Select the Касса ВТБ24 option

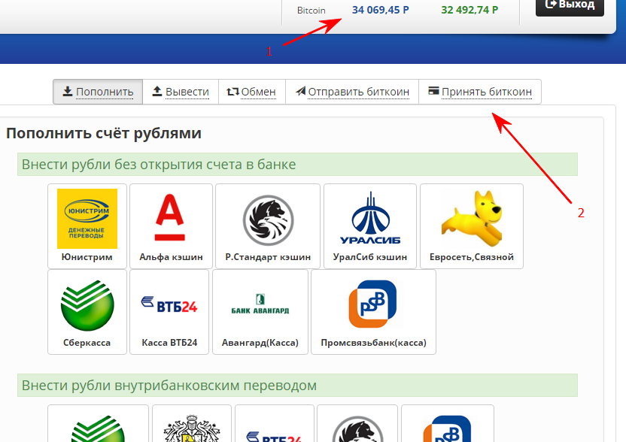pyautogui.click(x=169, y=312)
